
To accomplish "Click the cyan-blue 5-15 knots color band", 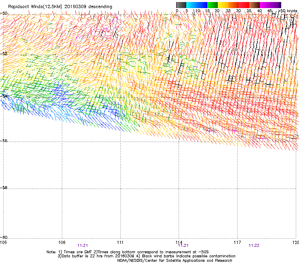I will coord(197,5).
